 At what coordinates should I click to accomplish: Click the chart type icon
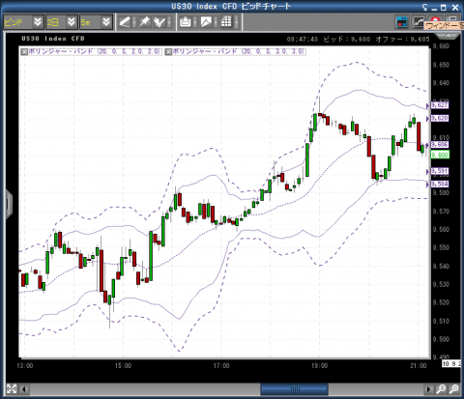[206, 22]
